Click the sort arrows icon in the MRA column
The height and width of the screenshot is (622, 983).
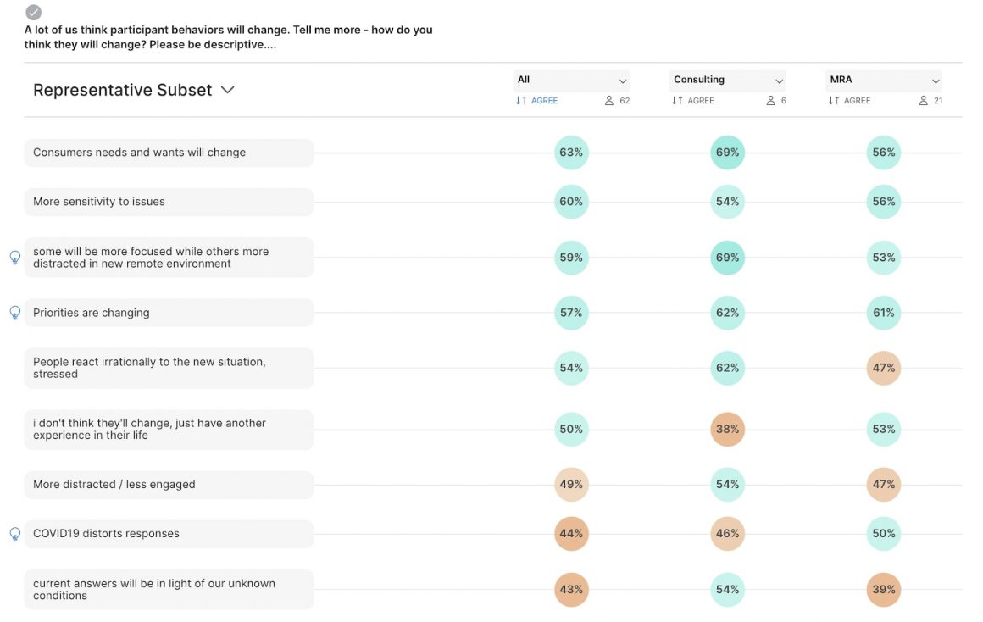(x=834, y=100)
